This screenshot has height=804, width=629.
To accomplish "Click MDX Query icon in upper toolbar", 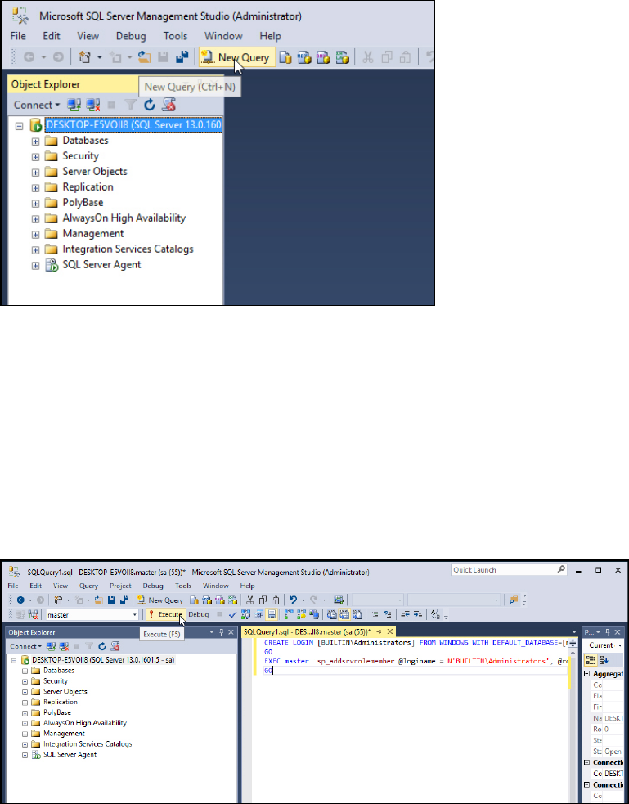I will coord(304,57).
